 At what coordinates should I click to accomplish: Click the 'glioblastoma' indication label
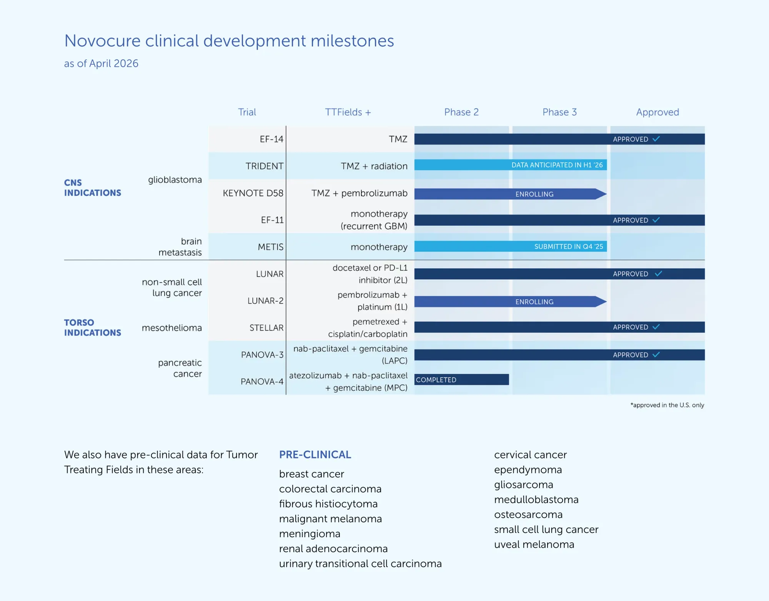click(x=175, y=180)
